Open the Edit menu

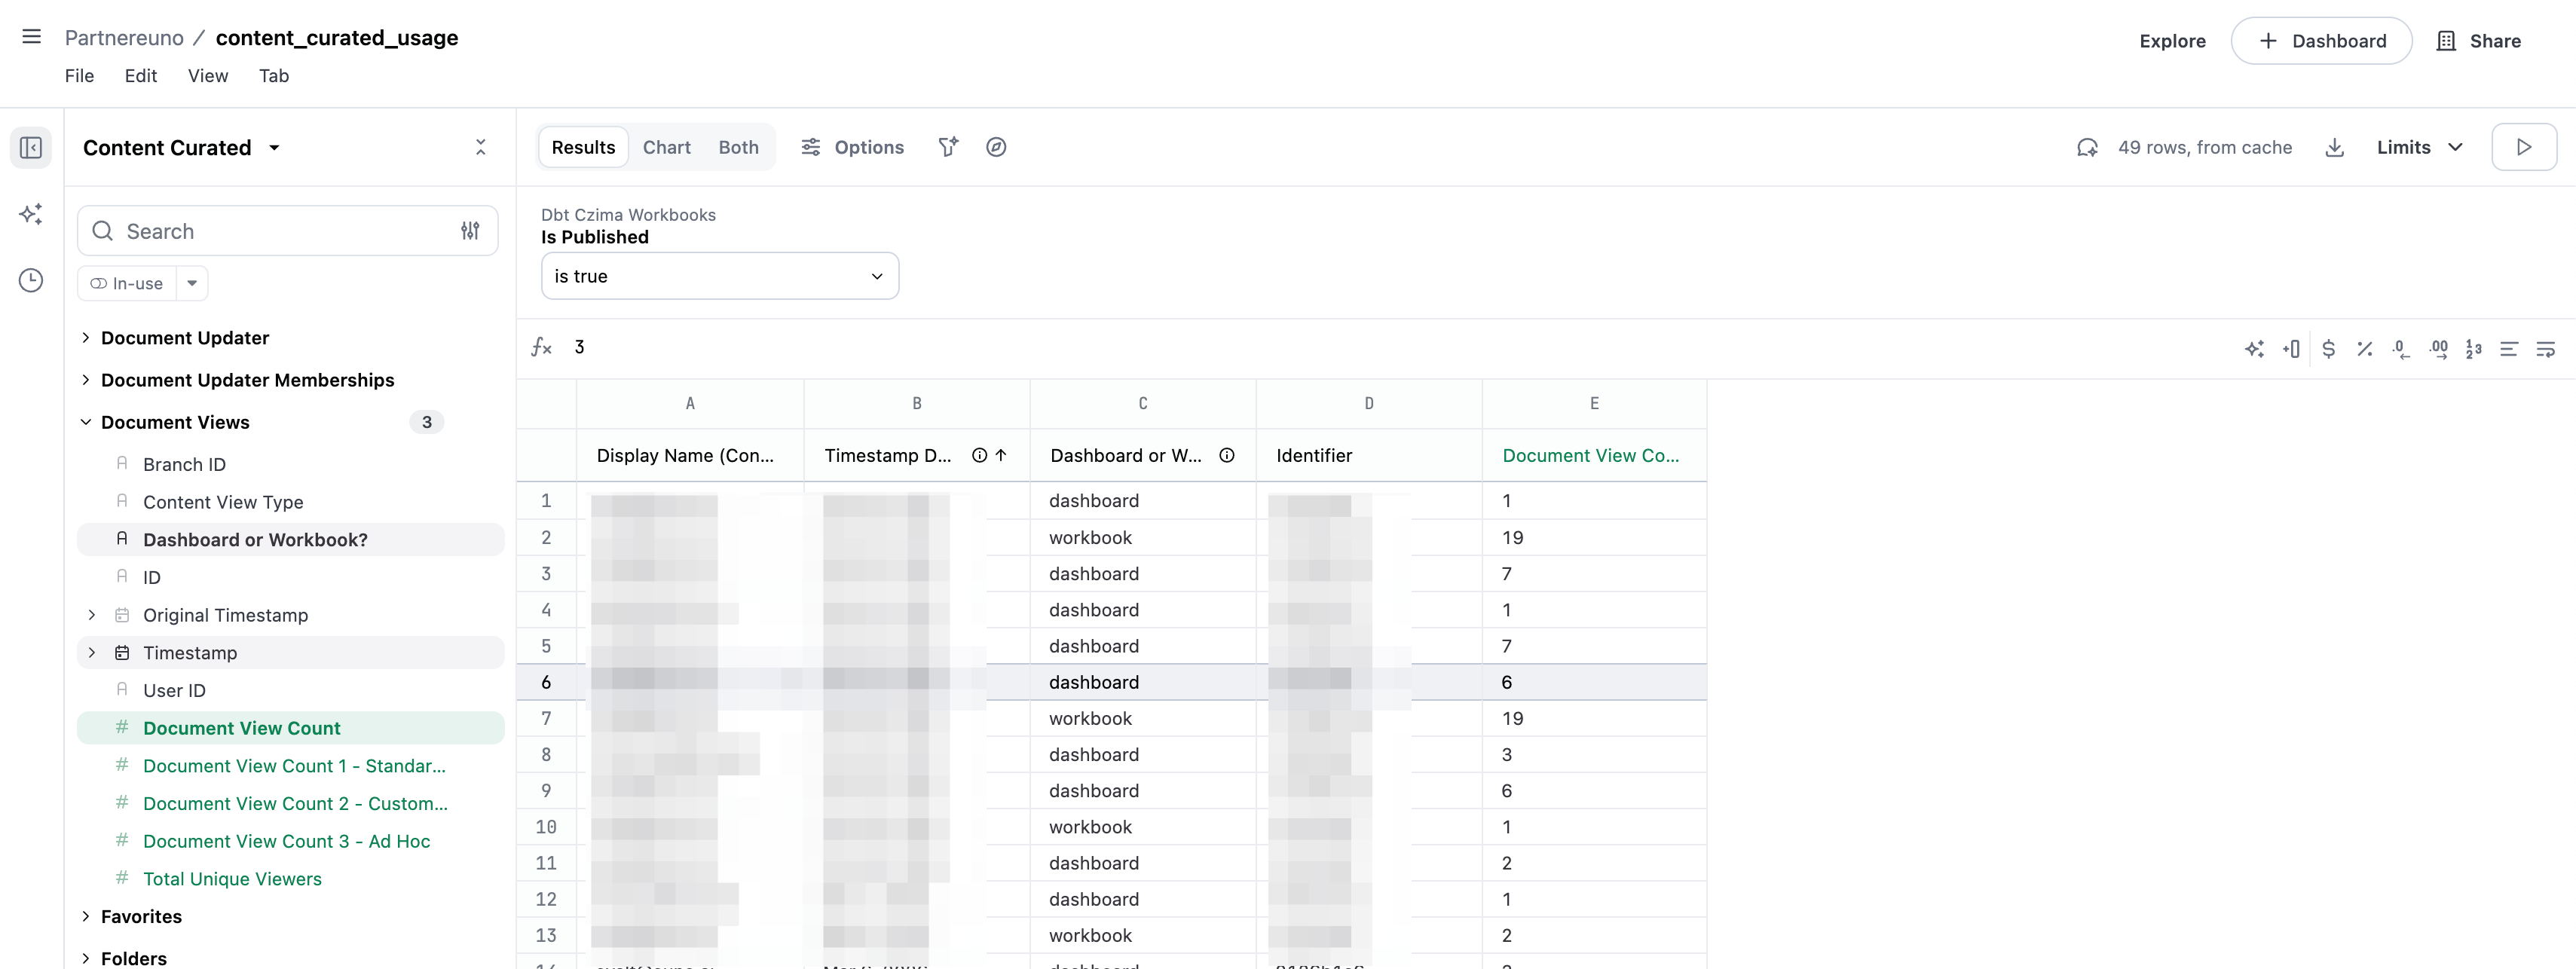(x=140, y=76)
